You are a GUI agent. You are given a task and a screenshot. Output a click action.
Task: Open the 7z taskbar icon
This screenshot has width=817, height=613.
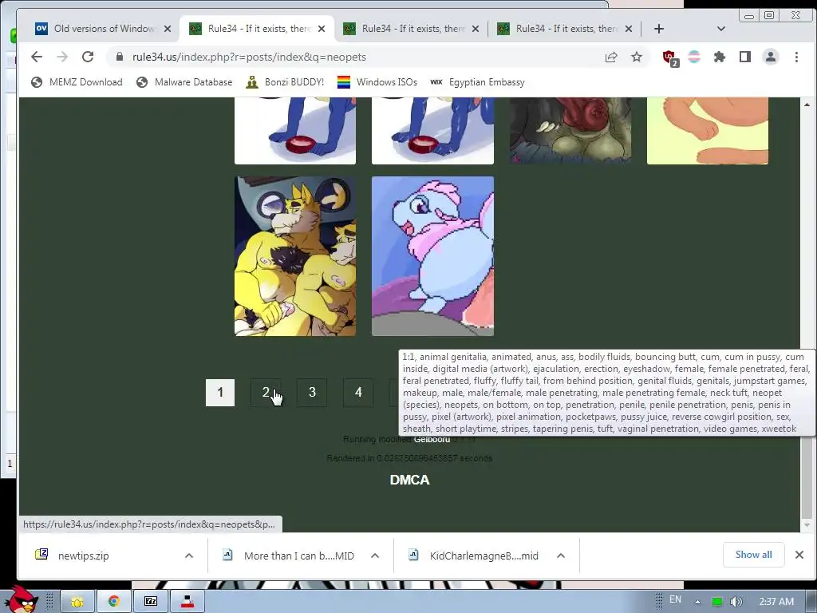tap(151, 602)
